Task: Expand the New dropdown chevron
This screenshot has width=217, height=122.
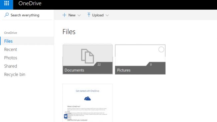Action: pyautogui.click(x=79, y=15)
